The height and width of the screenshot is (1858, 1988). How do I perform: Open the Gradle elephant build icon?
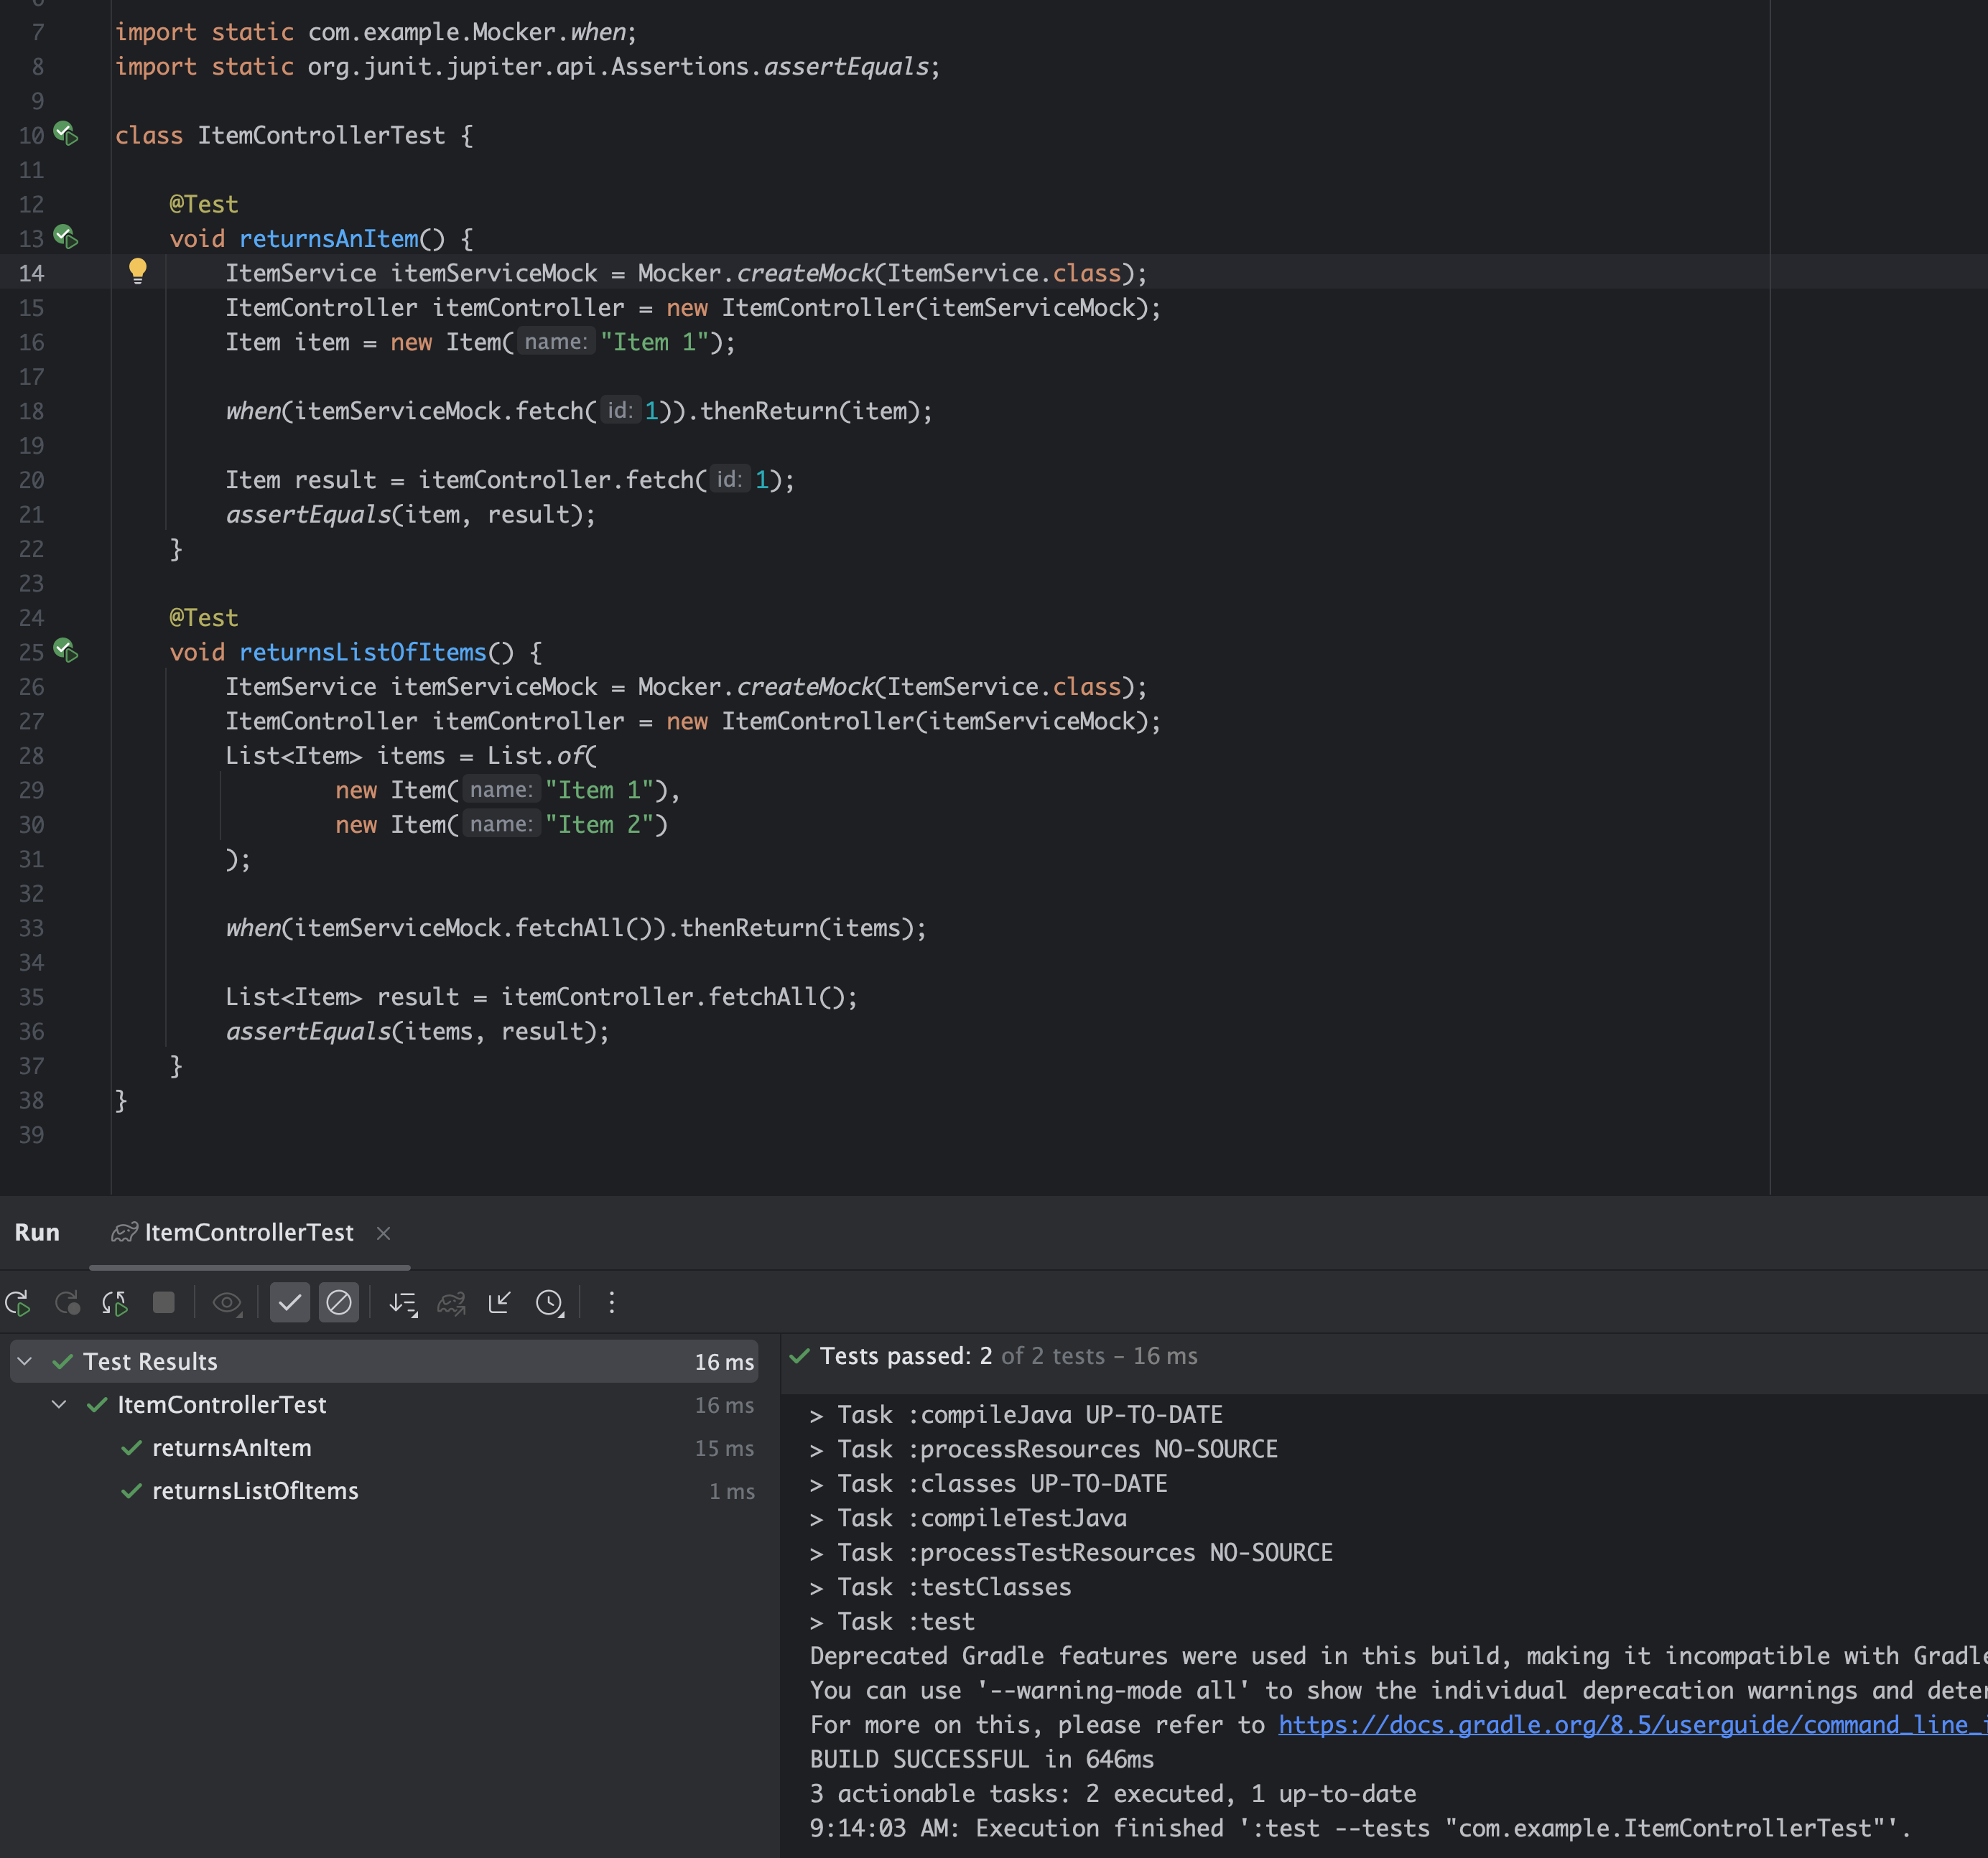[x=451, y=1303]
